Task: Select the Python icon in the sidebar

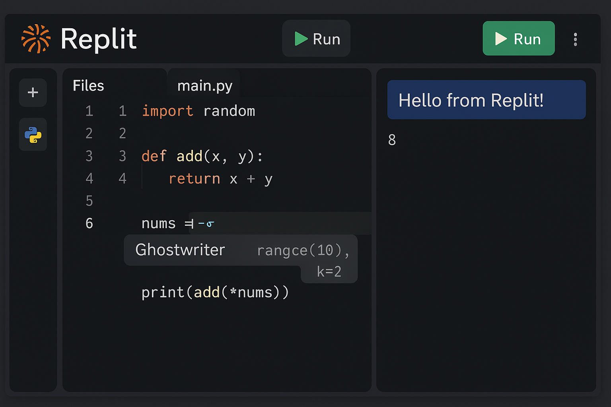Action: (x=33, y=135)
